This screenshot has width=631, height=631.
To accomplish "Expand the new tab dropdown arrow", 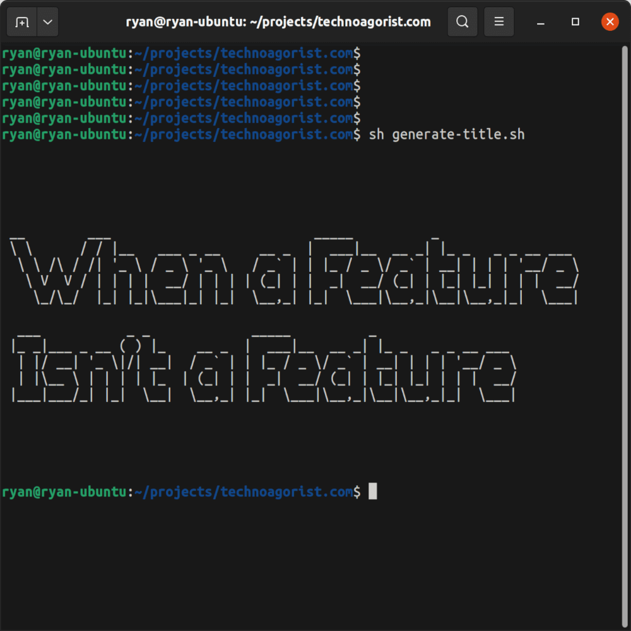I will (x=47, y=22).
